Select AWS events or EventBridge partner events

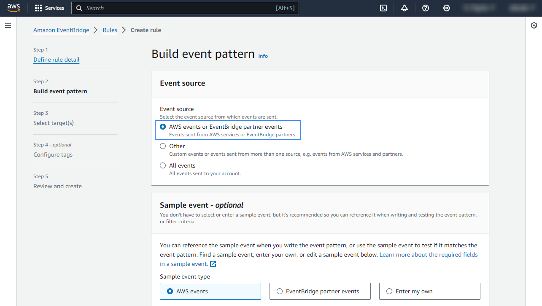point(163,127)
